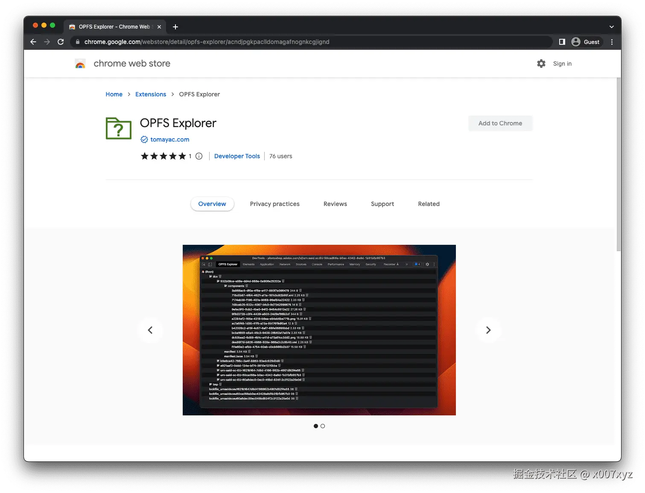Go to the Extensions breadcrumb
The width and height of the screenshot is (645, 493).
151,94
